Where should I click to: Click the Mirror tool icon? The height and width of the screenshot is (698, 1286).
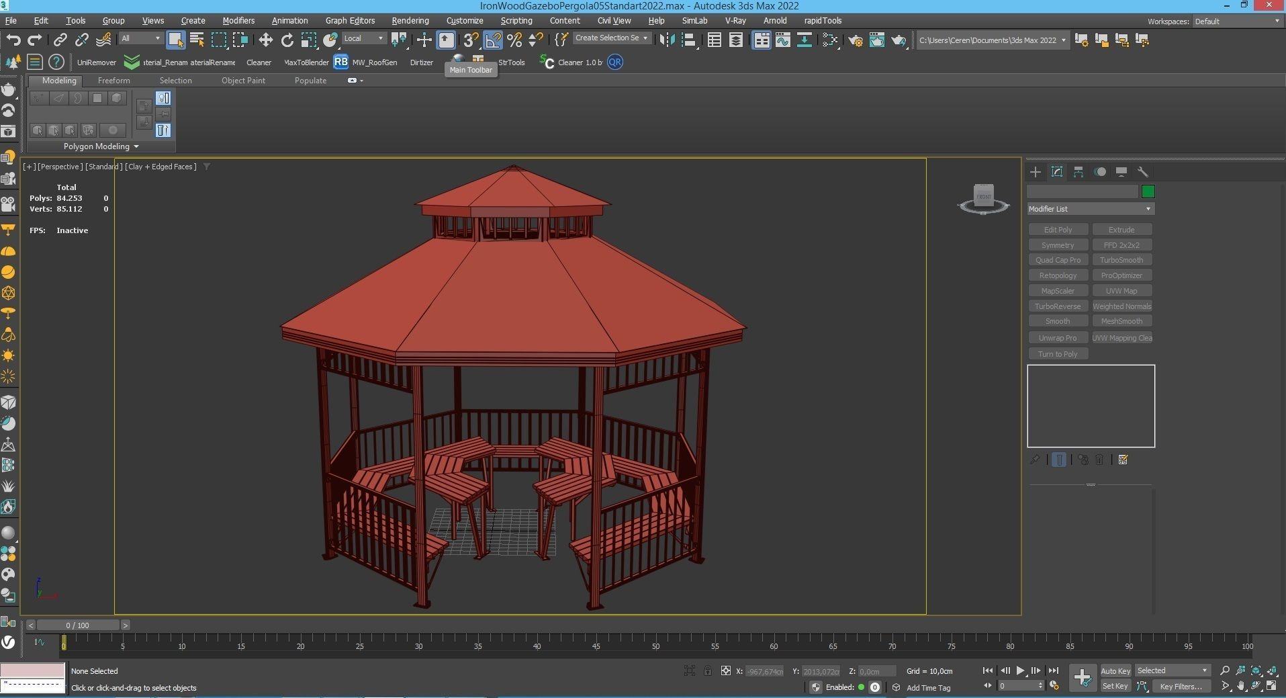click(x=667, y=40)
